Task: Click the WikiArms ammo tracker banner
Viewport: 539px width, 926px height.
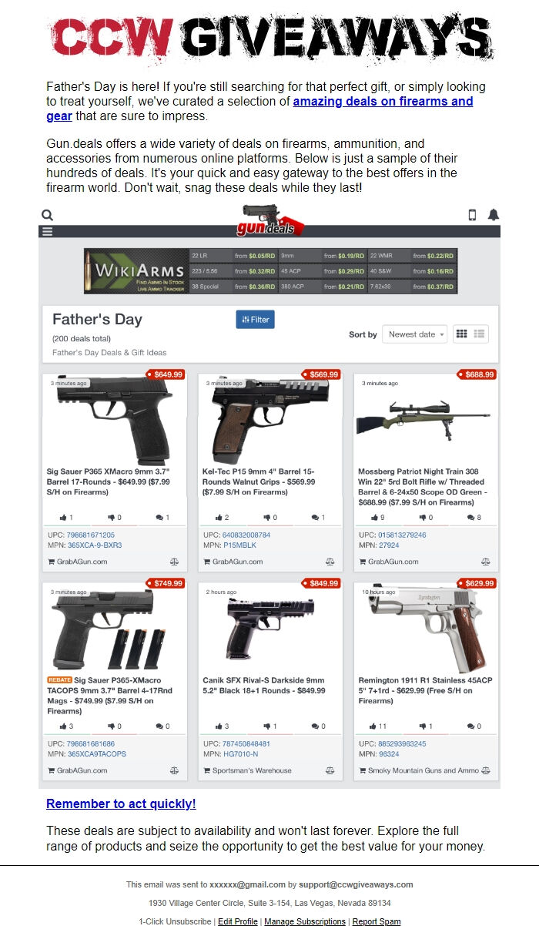Action: point(270,270)
